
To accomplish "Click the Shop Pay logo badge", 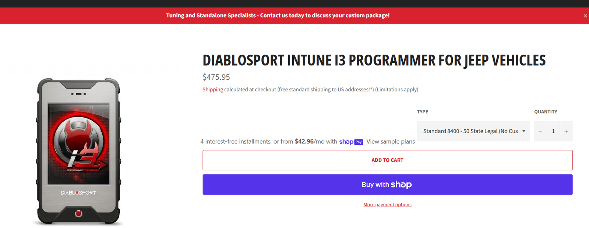I will 351,142.
